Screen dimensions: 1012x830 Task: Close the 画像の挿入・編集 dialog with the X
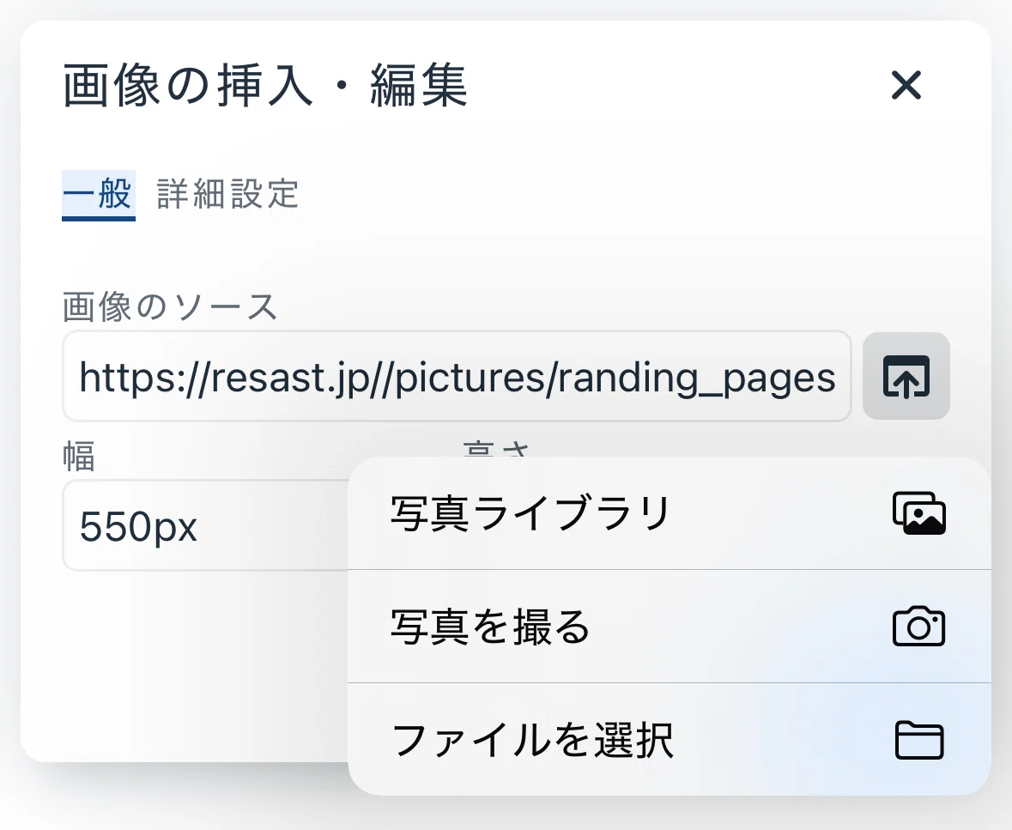[x=906, y=85]
